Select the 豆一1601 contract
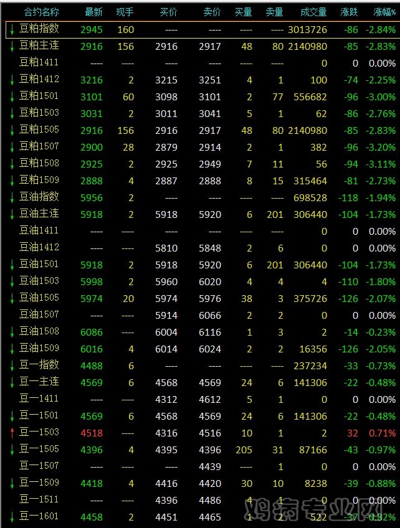Viewport: 400px width, 528px height. [x=39, y=517]
